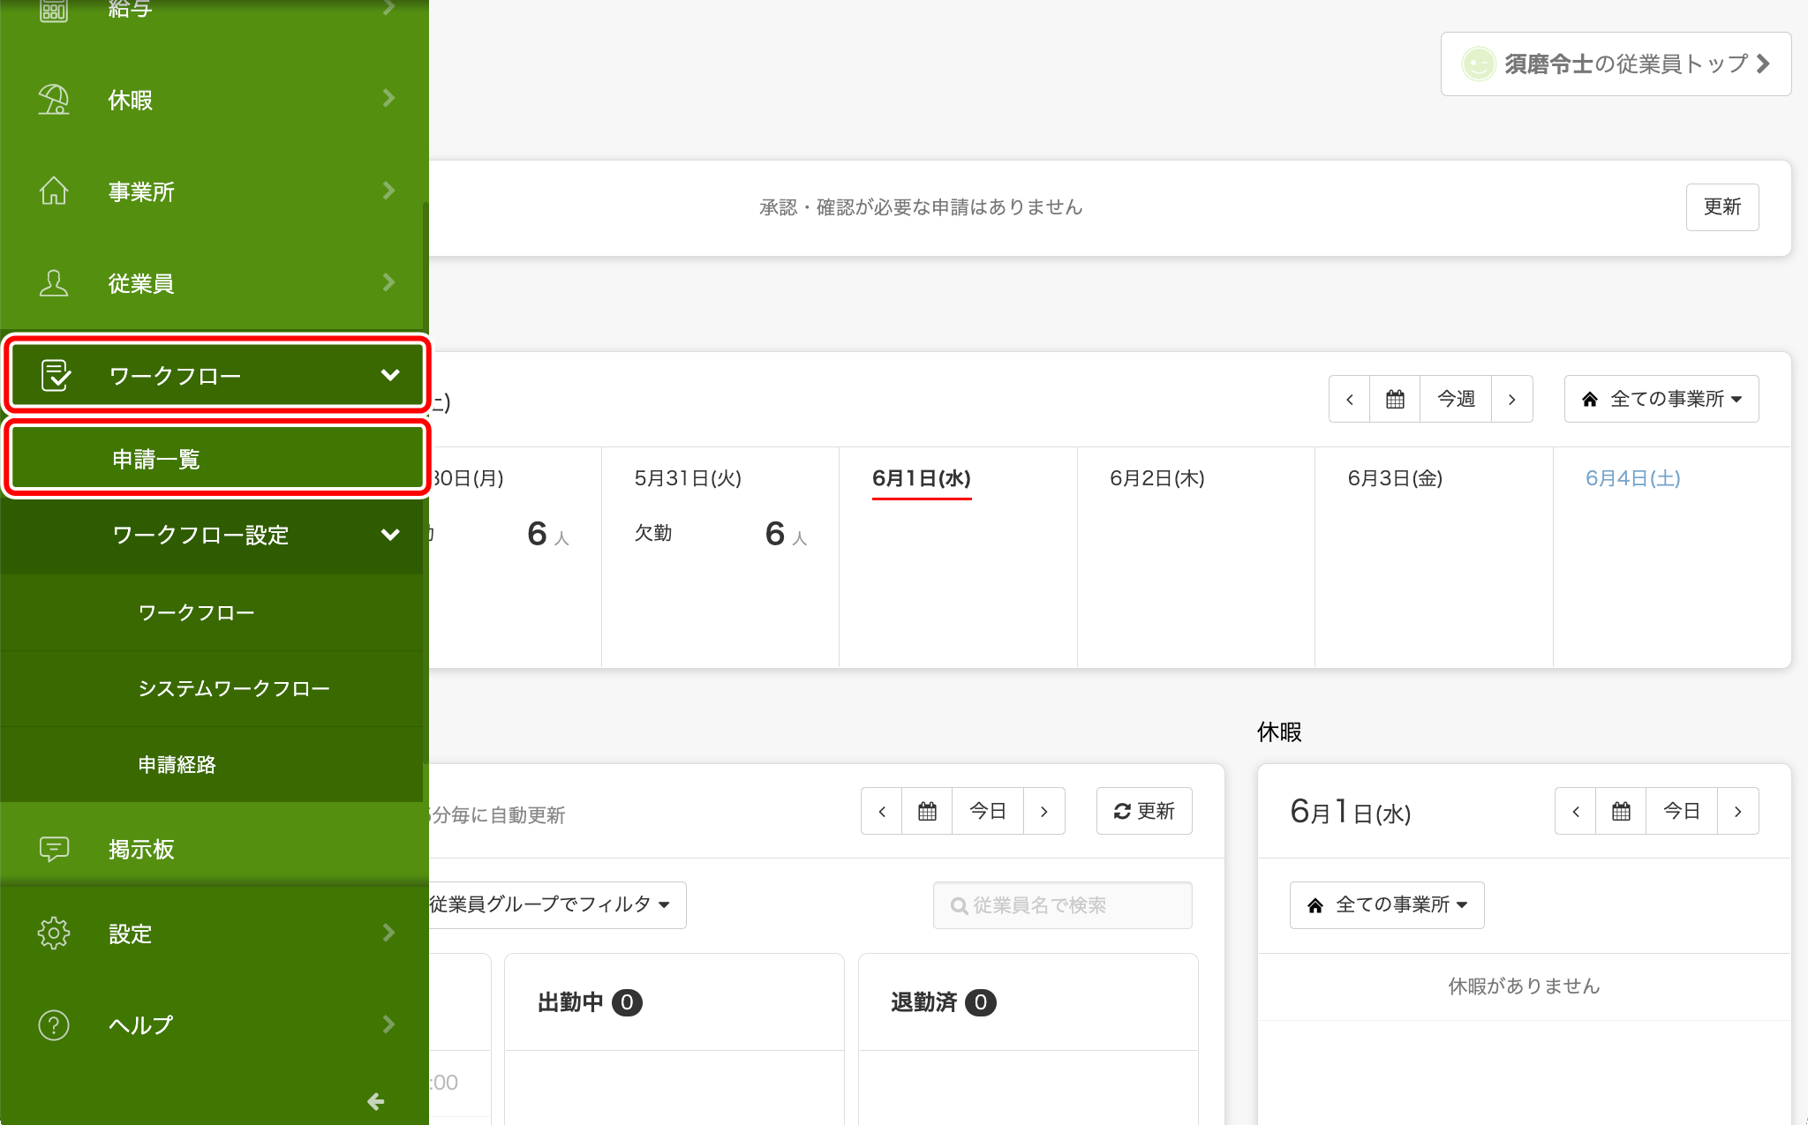The width and height of the screenshot is (1808, 1125).
Task: Open attendance status calendar picker icon
Action: (927, 811)
